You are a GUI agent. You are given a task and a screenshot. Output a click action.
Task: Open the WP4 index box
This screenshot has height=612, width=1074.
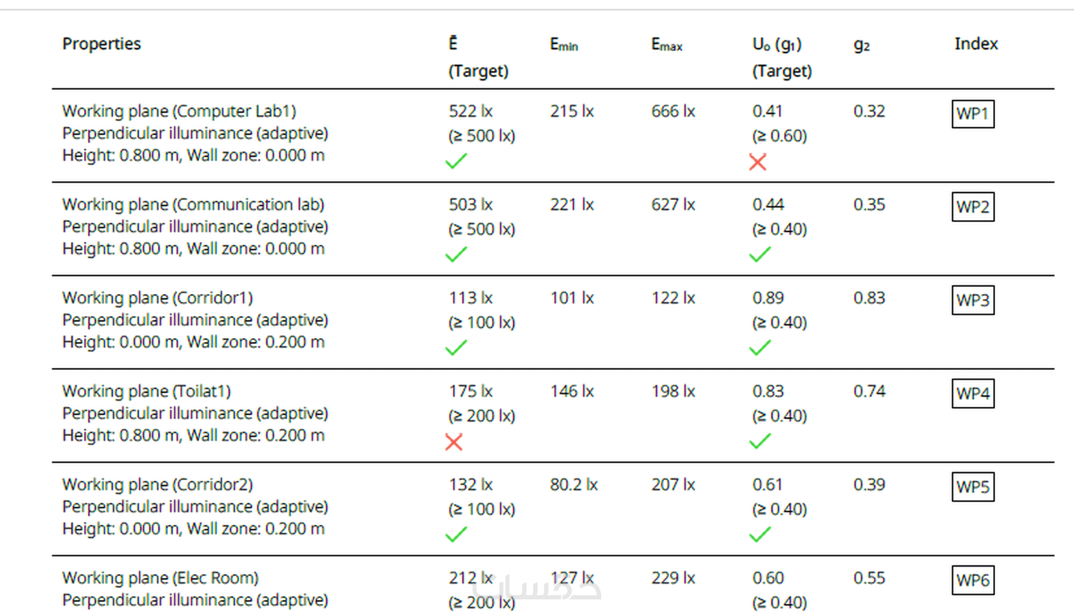click(972, 394)
